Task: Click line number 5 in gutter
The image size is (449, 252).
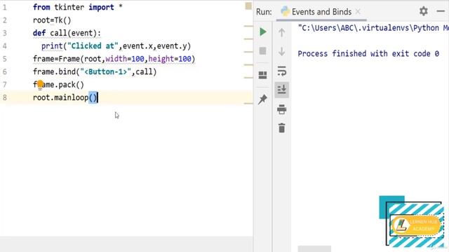Action: [x=5, y=59]
